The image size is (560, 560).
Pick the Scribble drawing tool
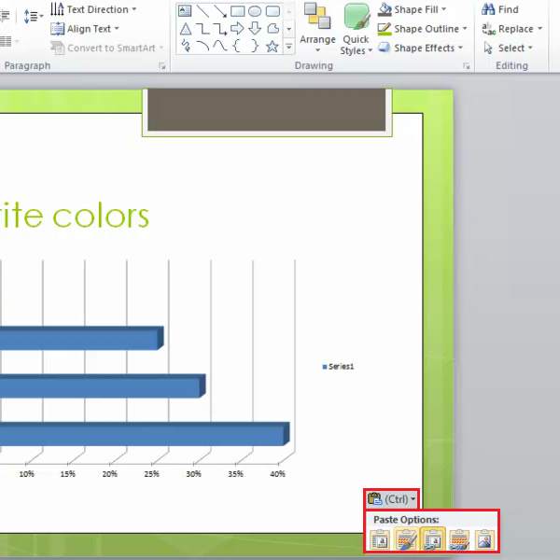(185, 46)
